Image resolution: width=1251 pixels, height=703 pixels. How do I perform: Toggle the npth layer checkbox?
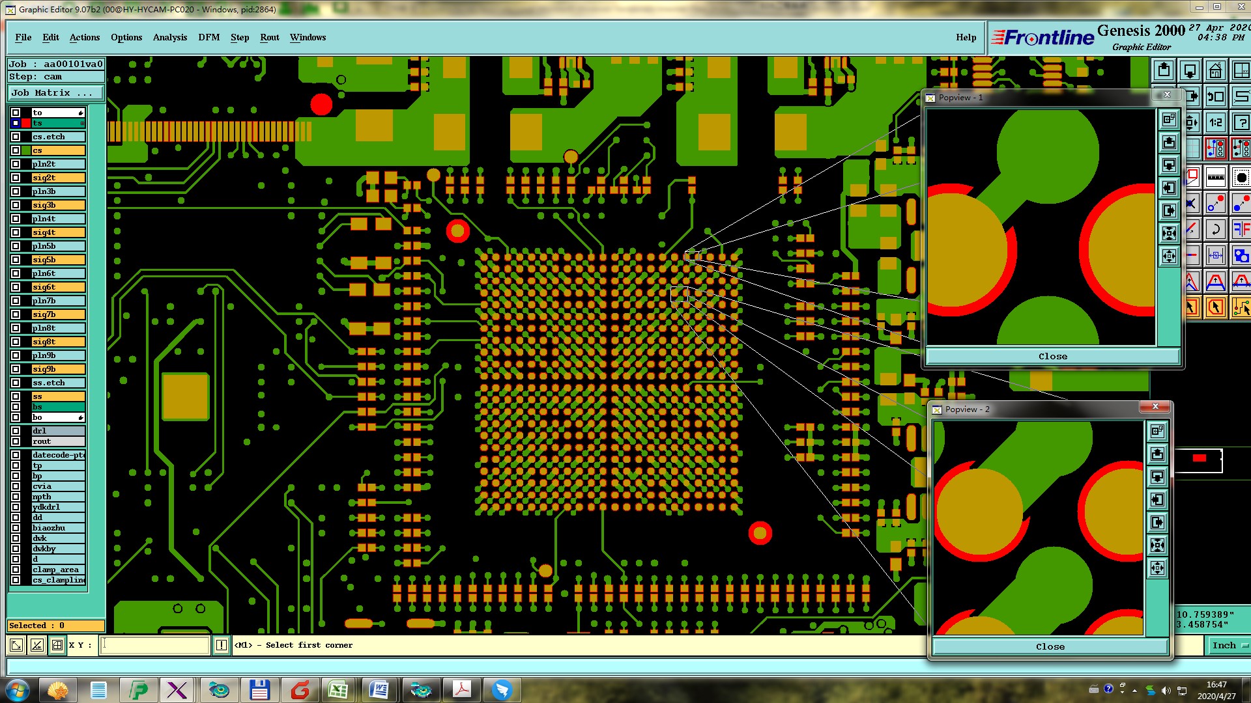[16, 497]
